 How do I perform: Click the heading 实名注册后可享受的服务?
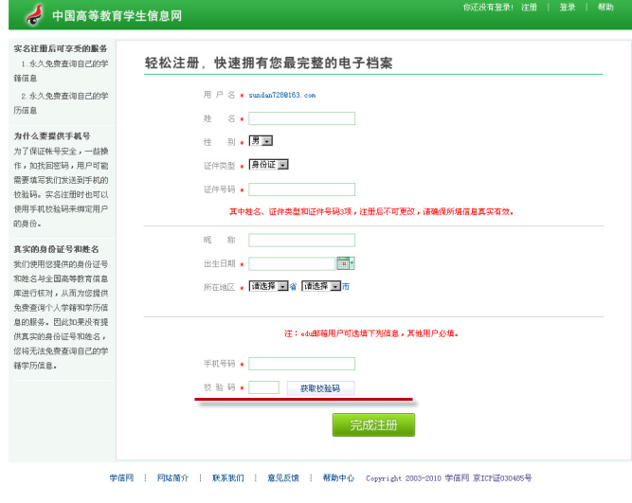pos(61,48)
